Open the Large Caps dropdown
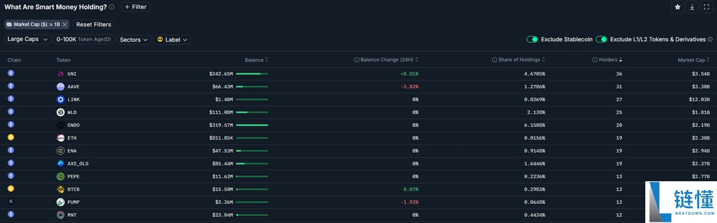The width and height of the screenshot is (717, 223). click(27, 39)
